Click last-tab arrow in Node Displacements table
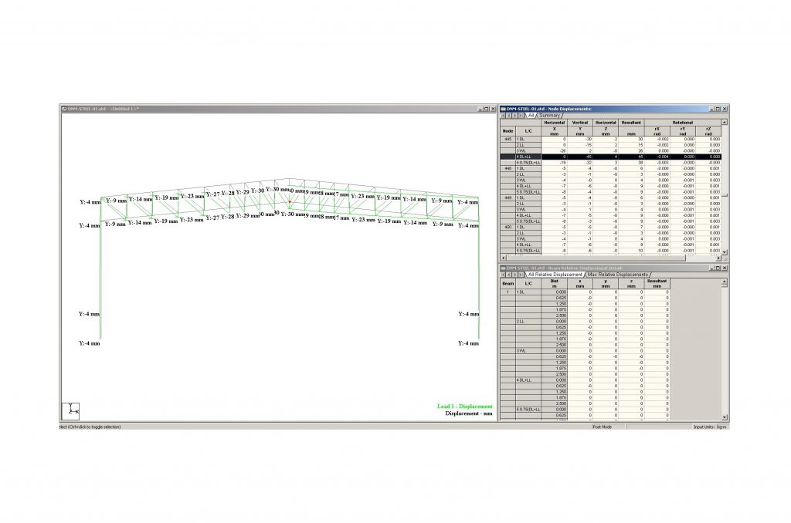 click(x=522, y=116)
